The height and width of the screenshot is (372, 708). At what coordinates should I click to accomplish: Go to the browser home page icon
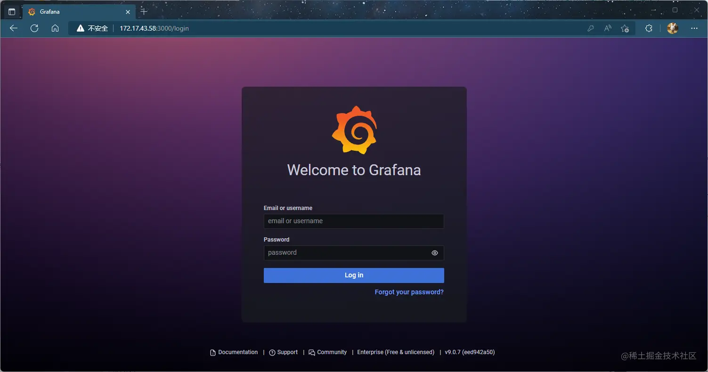[x=55, y=28]
